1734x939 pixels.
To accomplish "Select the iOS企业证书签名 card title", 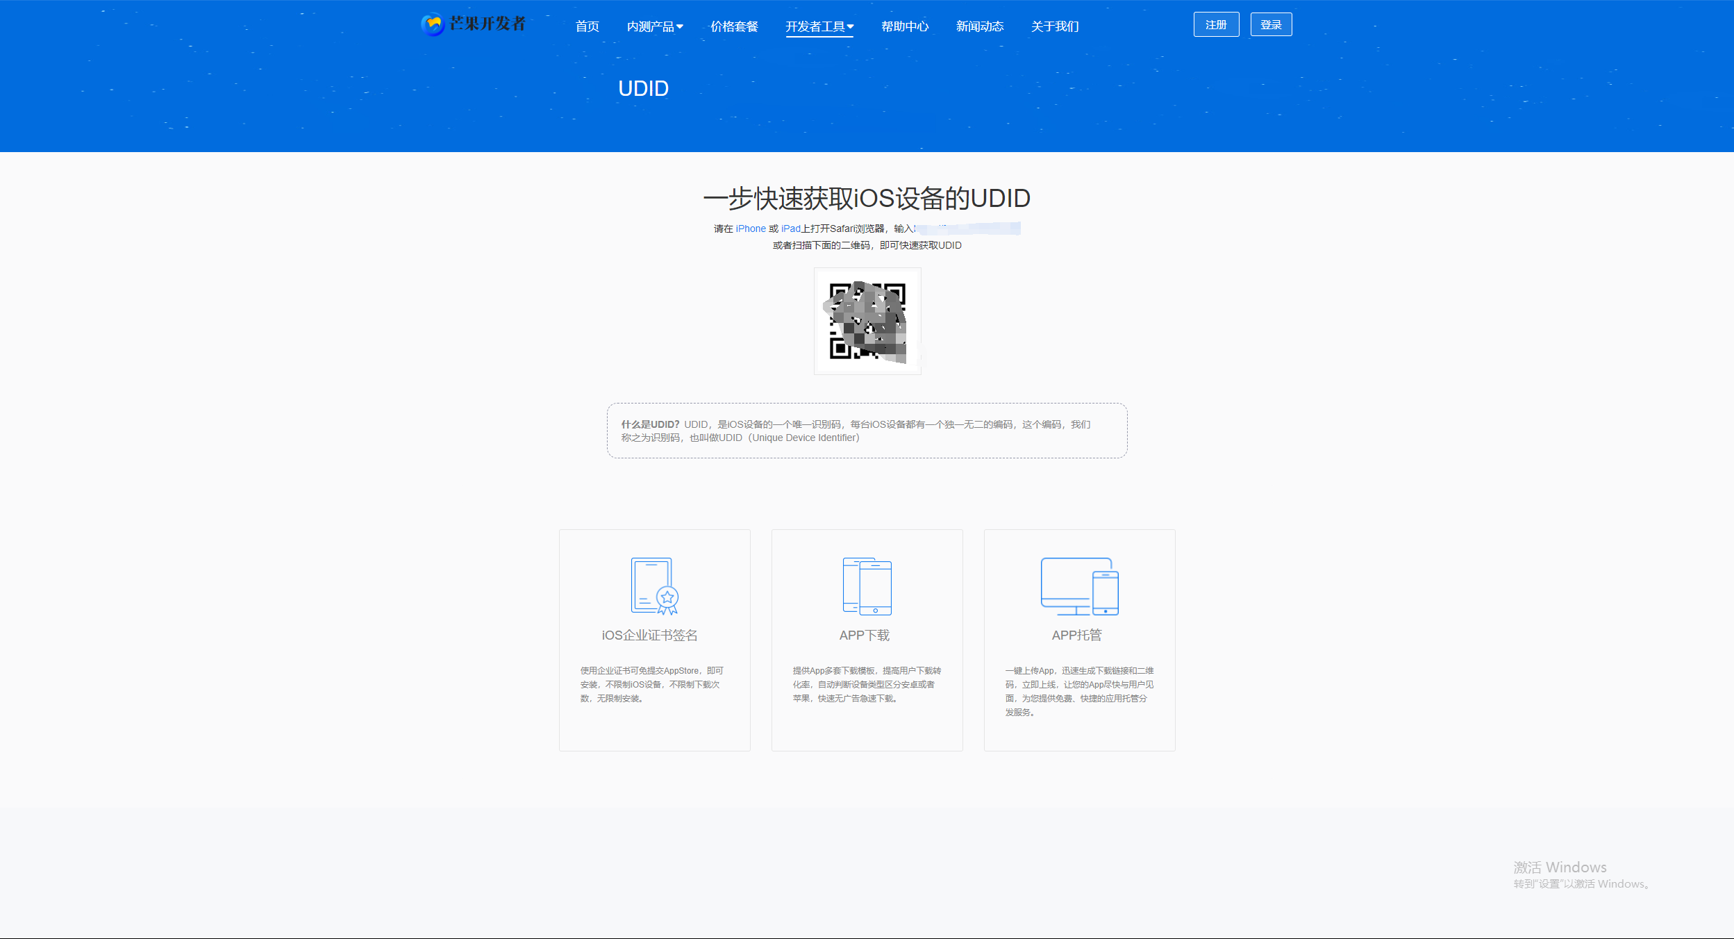I will (x=649, y=635).
